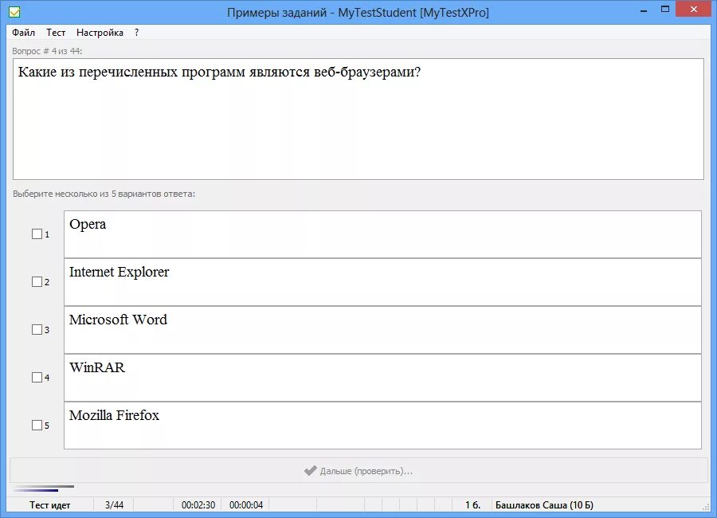Open the Файл menu
717x518 pixels.
[x=23, y=33]
